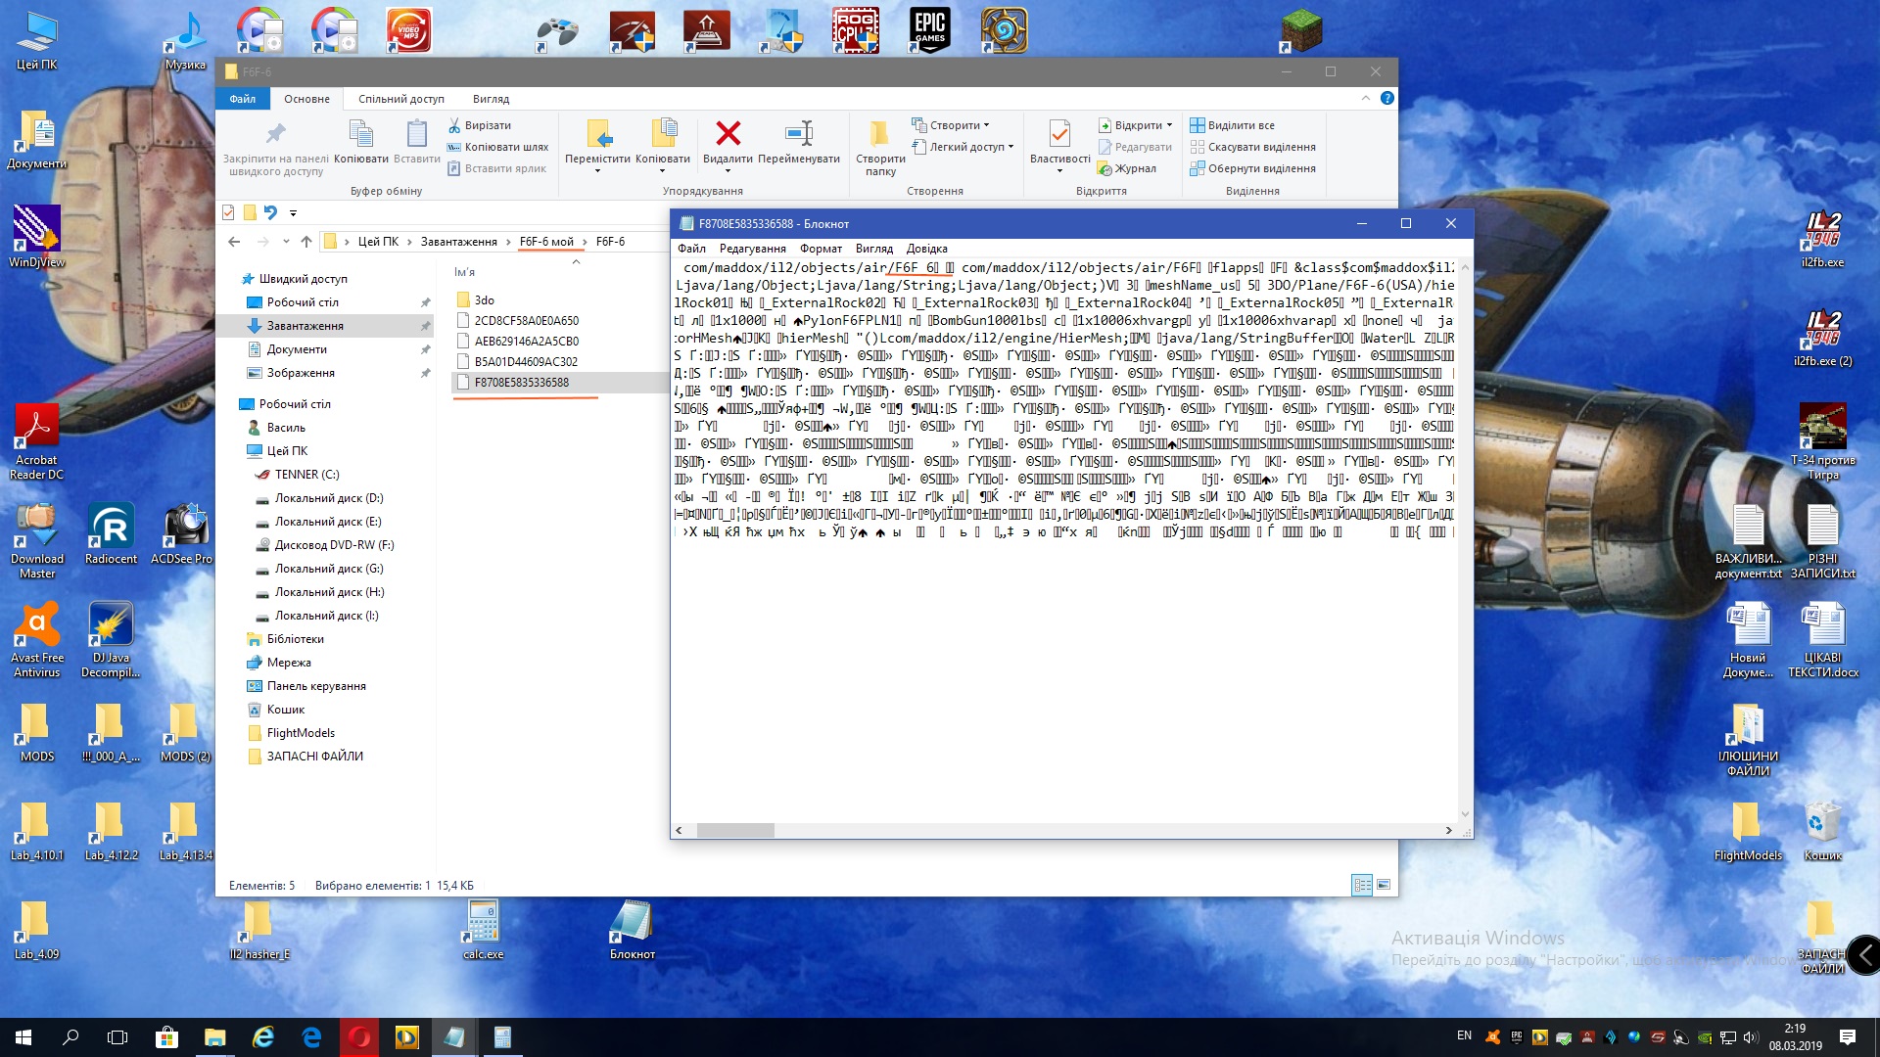The image size is (1880, 1057).
Task: Click the Rename (Перейменувати) ribbon icon
Action: [799, 134]
